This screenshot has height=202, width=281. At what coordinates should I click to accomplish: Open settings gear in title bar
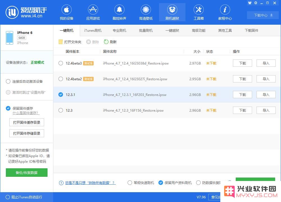256,3
